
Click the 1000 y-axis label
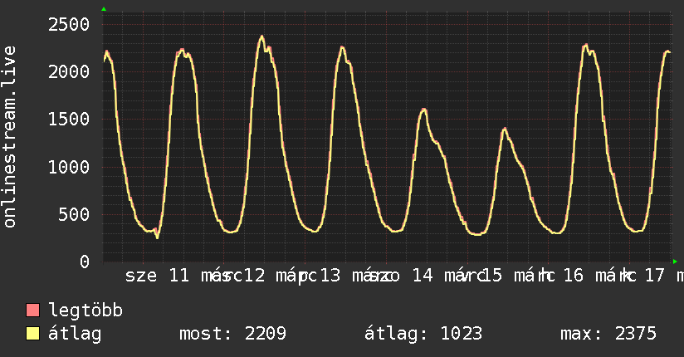click(x=69, y=167)
